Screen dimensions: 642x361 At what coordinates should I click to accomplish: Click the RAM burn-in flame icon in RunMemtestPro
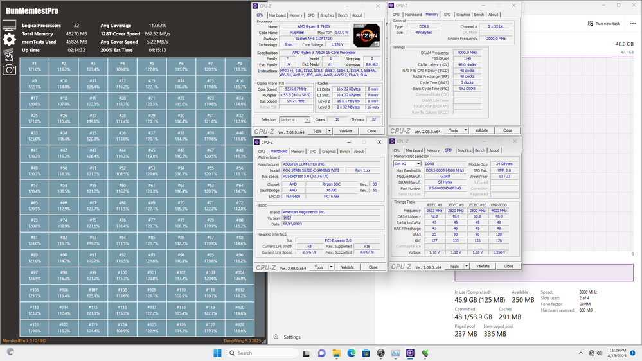tap(9, 55)
